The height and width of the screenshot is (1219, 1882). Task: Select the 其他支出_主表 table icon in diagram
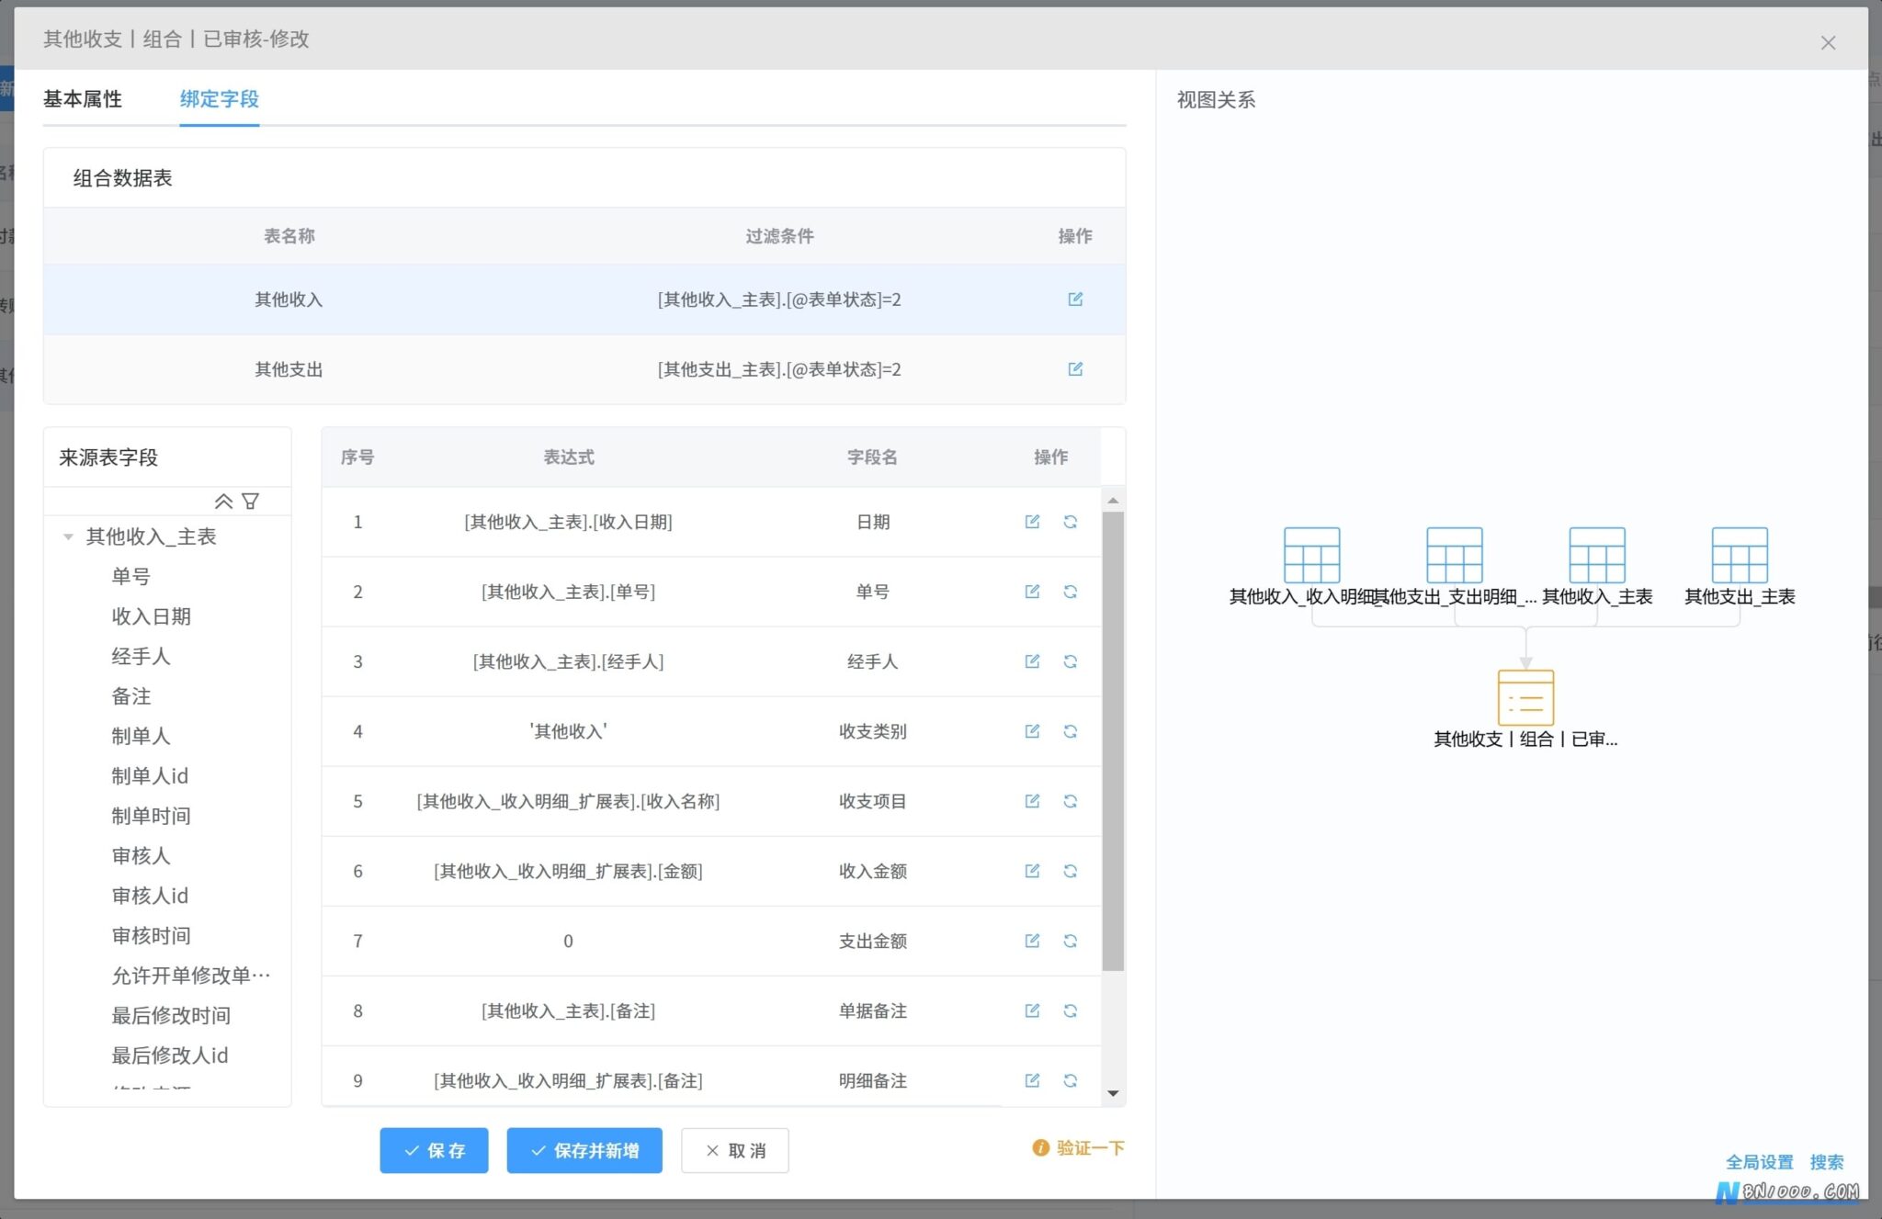(1740, 555)
